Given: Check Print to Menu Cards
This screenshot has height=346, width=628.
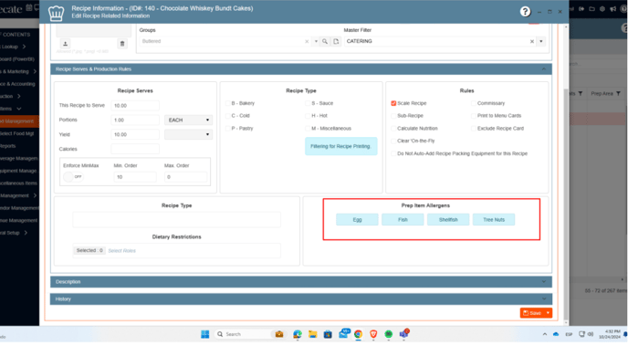Looking at the screenshot, I should (474, 116).
